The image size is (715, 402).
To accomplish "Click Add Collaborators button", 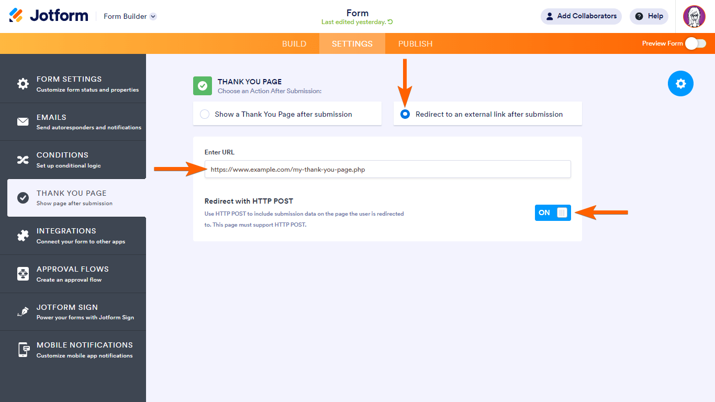I will pyautogui.click(x=581, y=16).
